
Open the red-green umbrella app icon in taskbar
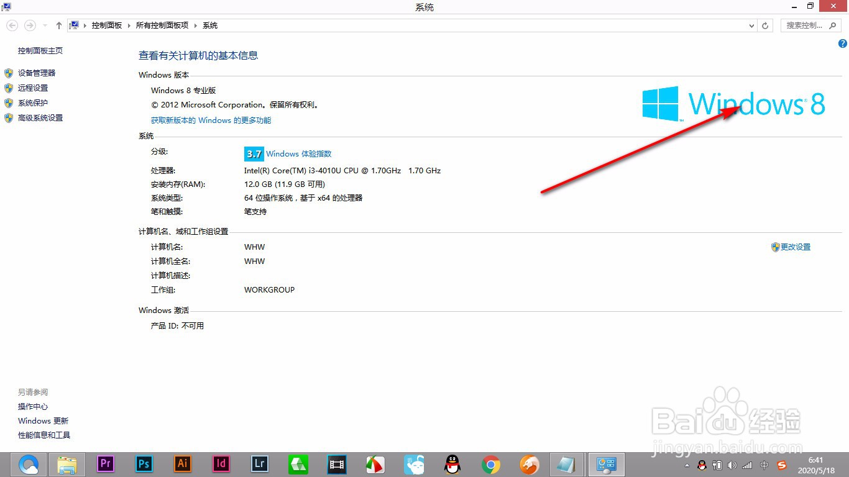point(375,464)
